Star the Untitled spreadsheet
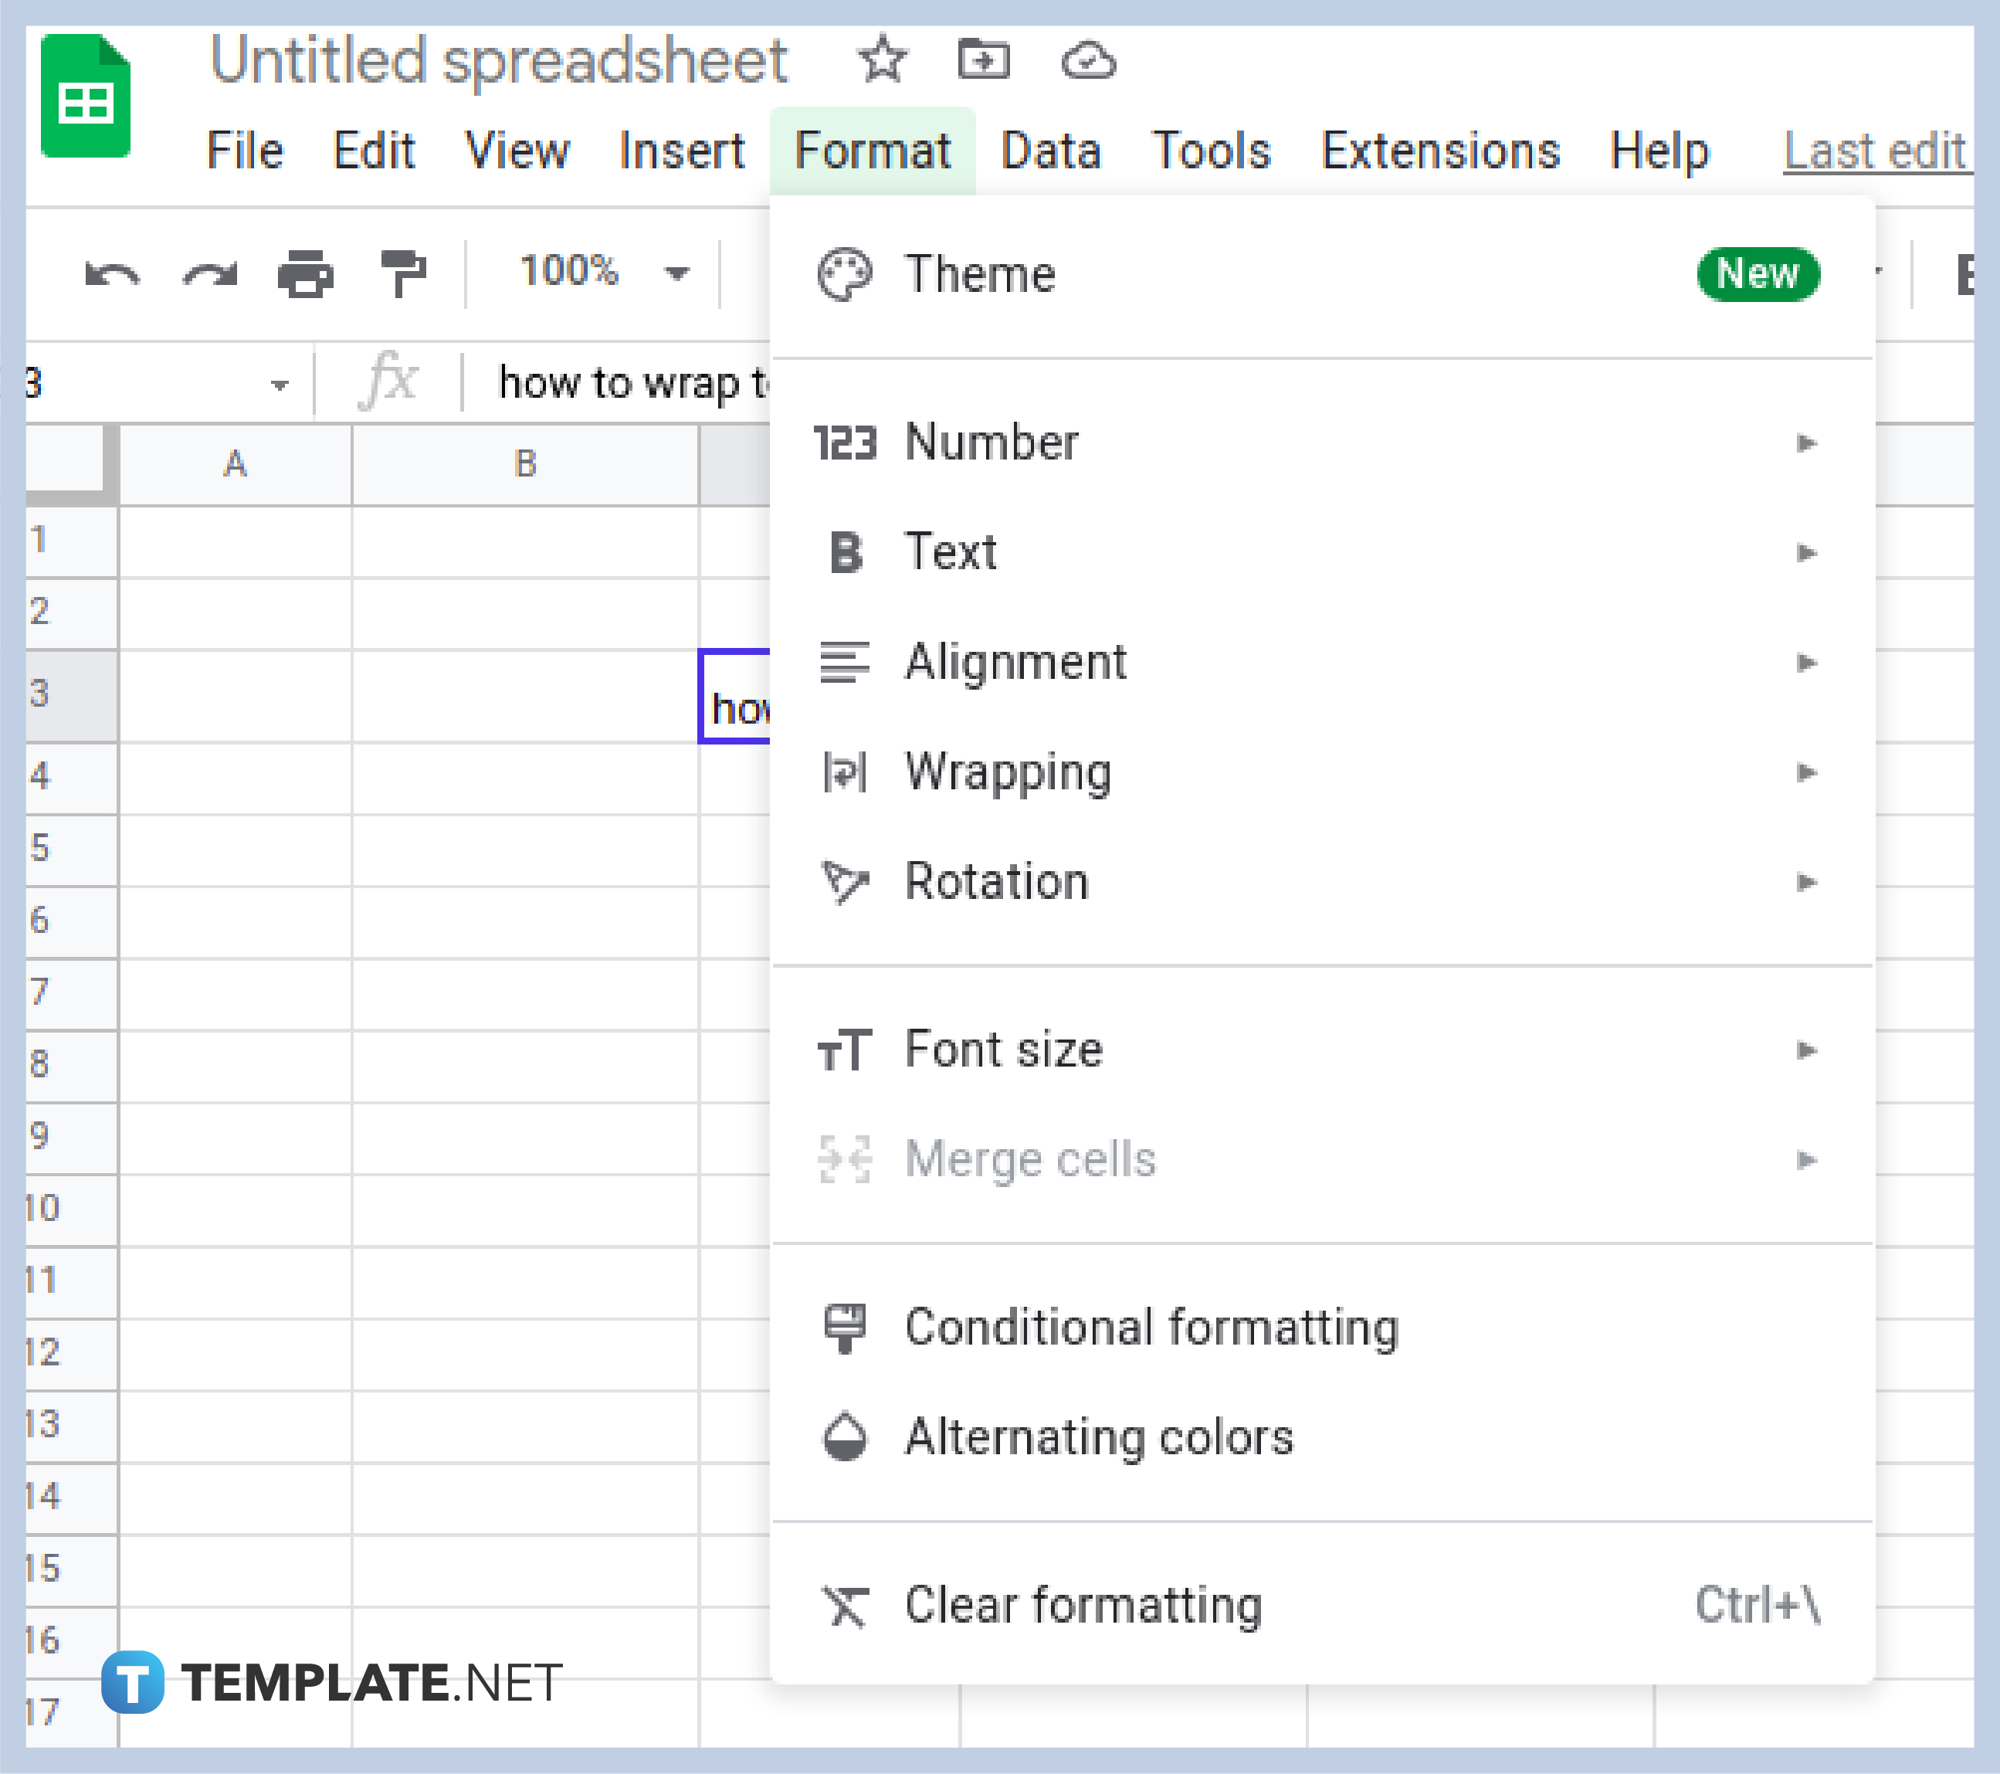The height and width of the screenshot is (1774, 2000). 882,59
